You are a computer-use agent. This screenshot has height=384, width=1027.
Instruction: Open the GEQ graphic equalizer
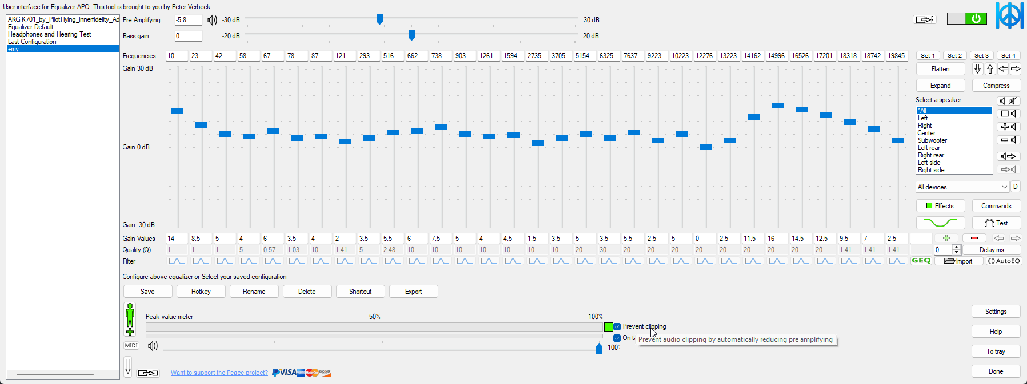tap(921, 261)
